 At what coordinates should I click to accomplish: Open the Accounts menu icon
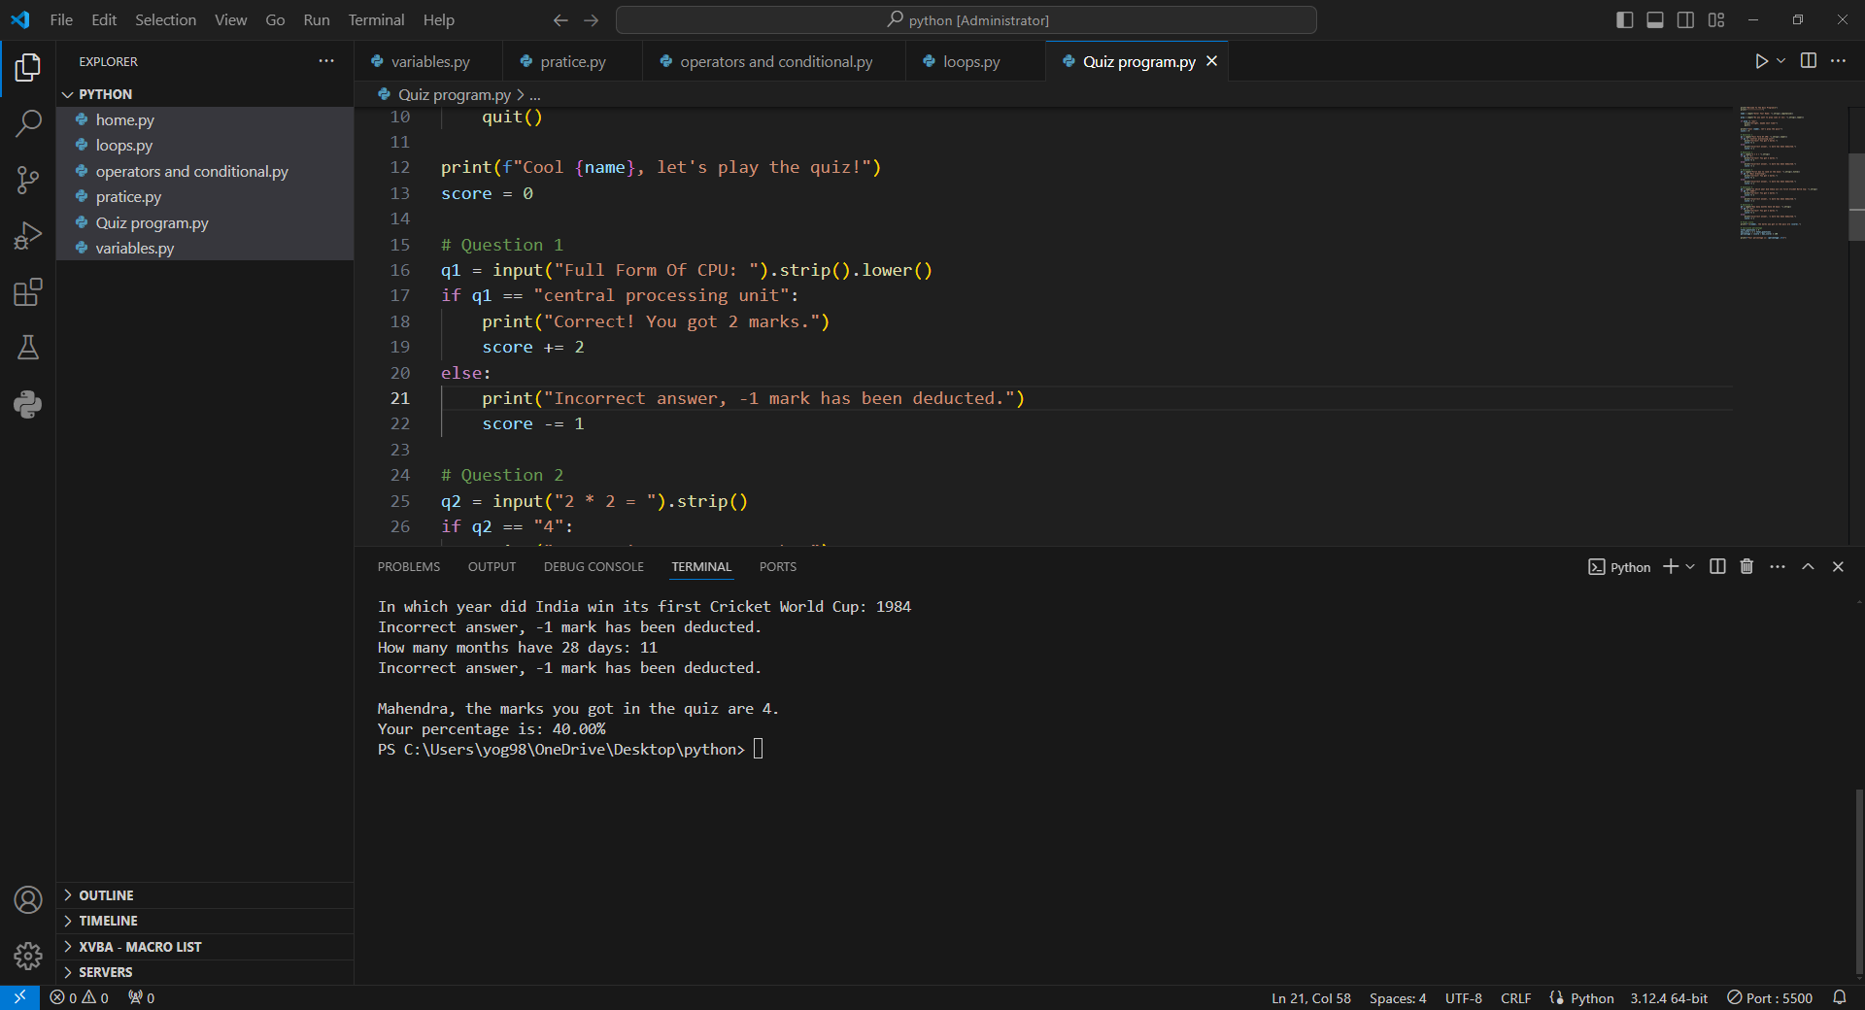tap(28, 900)
